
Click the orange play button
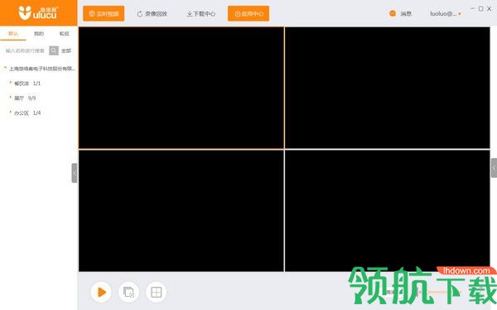tap(101, 292)
